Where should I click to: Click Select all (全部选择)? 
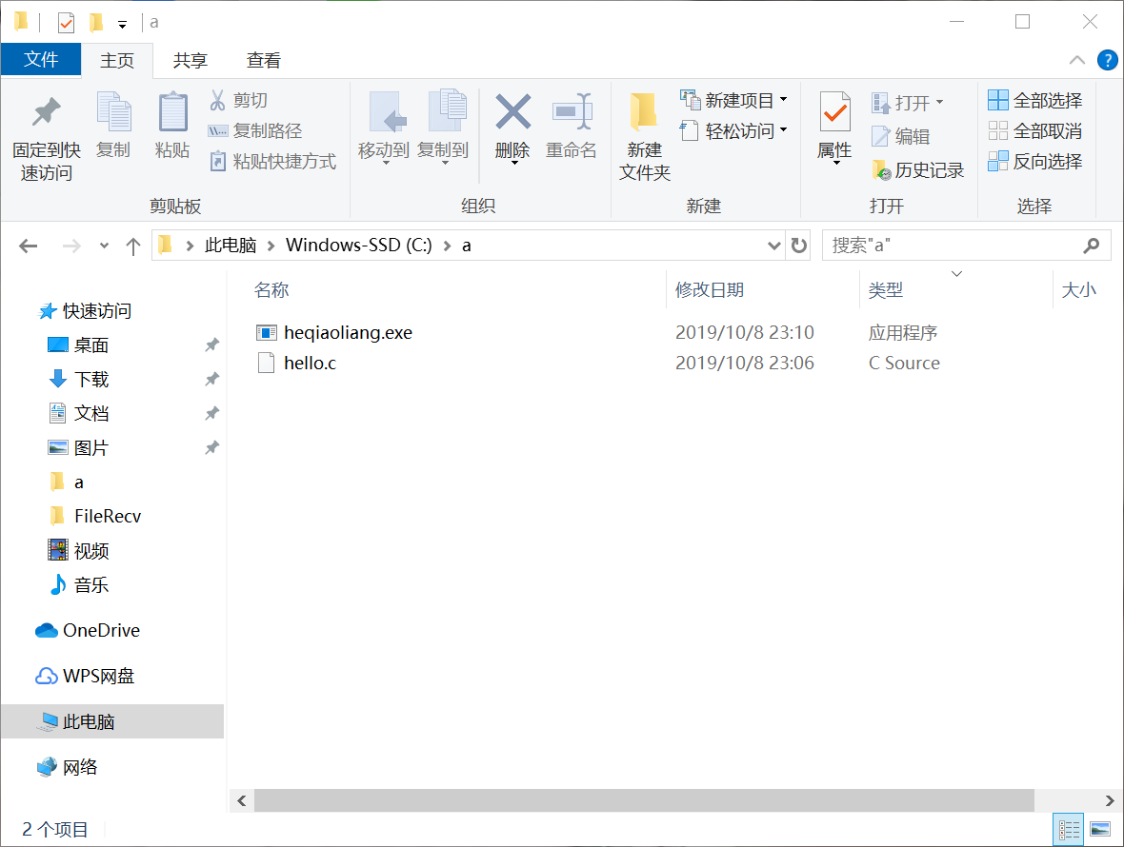point(1035,100)
